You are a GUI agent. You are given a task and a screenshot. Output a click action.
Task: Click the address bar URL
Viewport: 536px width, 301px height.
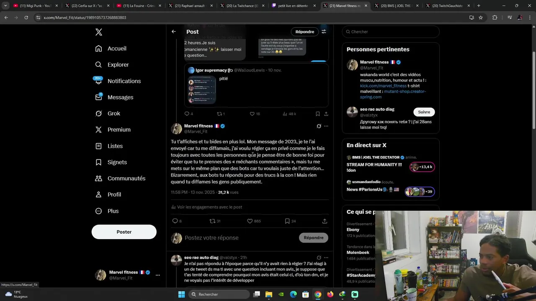(85, 18)
